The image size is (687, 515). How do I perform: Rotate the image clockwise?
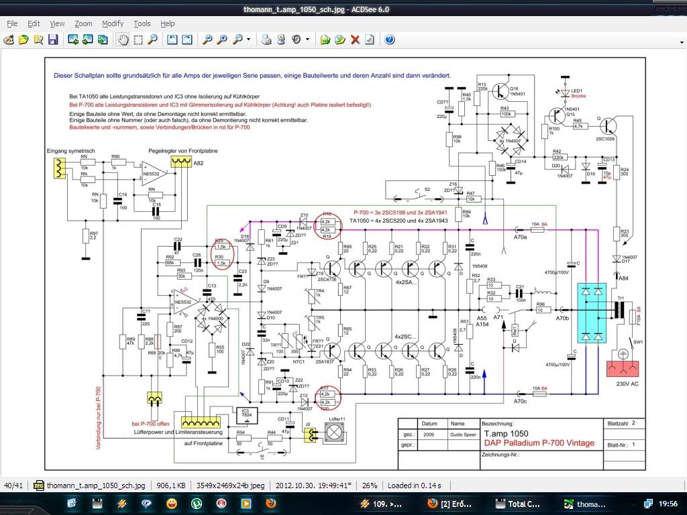[187, 40]
